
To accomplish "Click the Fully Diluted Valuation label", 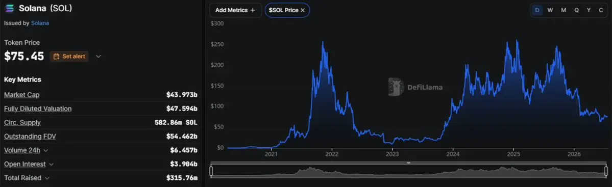I will (x=38, y=109).
